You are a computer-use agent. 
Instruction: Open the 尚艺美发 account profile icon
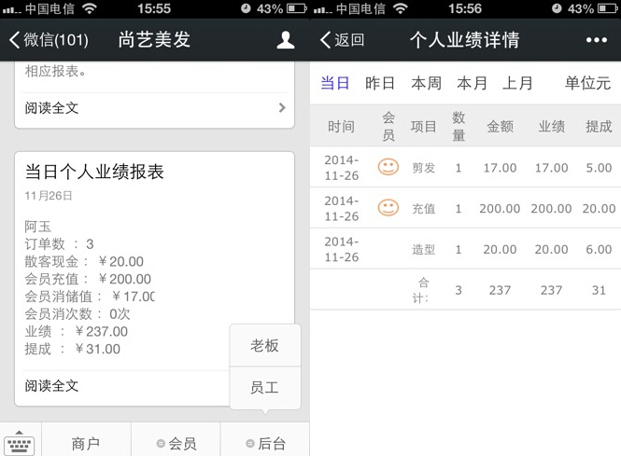click(x=285, y=40)
